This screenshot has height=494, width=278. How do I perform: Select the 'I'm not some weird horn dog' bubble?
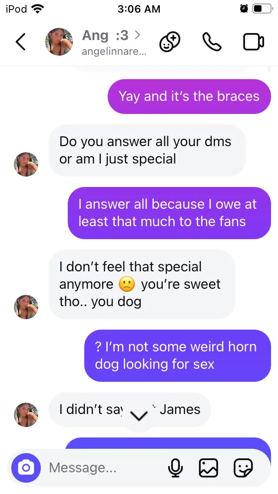pos(178,356)
